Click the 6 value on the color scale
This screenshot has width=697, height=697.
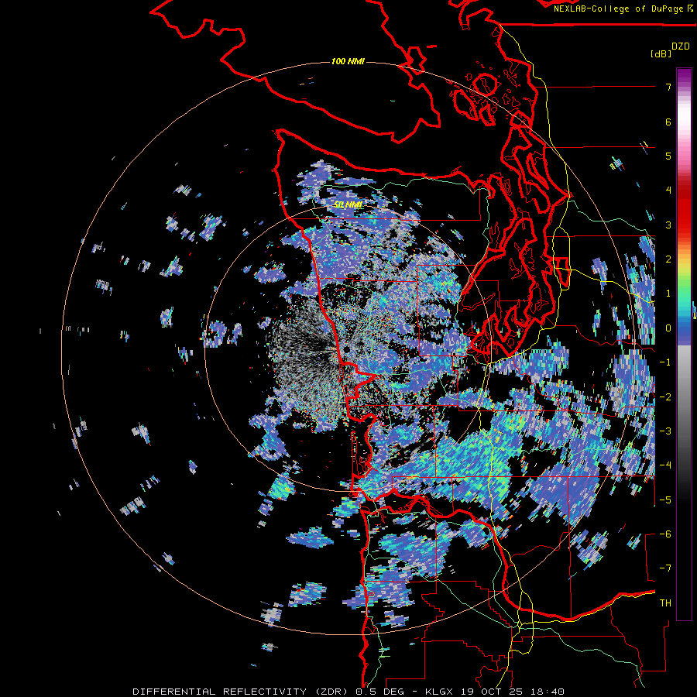tap(668, 122)
